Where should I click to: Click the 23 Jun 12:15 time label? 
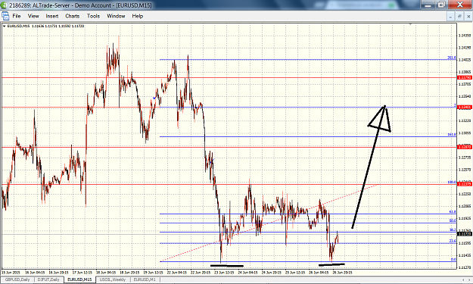[x=224, y=272]
